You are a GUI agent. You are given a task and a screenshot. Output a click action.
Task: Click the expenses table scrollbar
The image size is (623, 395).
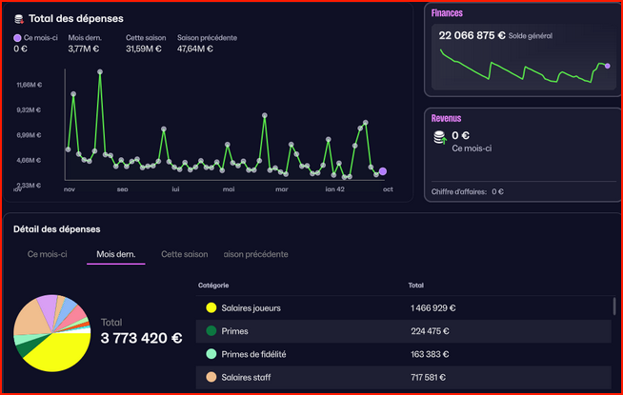613,306
